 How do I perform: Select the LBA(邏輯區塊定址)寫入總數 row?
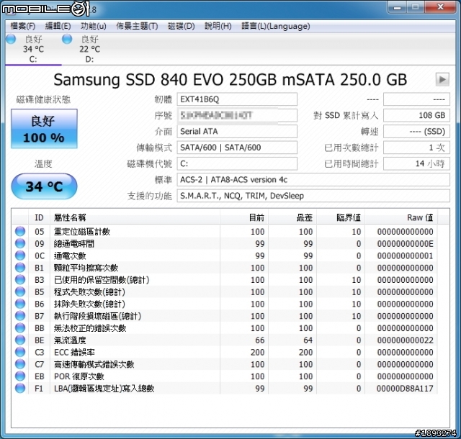coord(225,388)
